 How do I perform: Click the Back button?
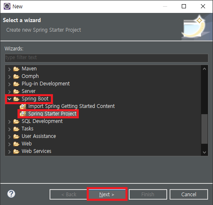tap(69, 194)
